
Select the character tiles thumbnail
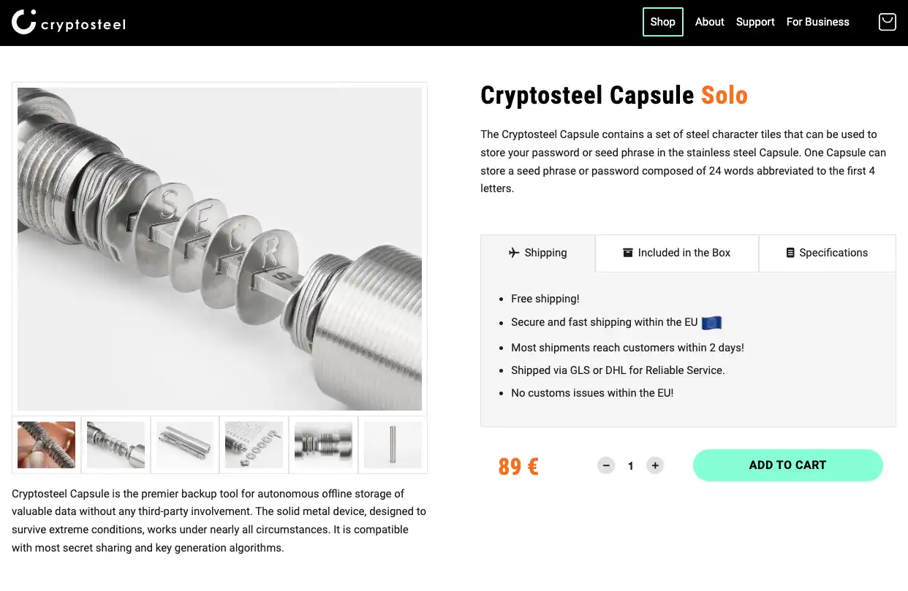point(254,444)
